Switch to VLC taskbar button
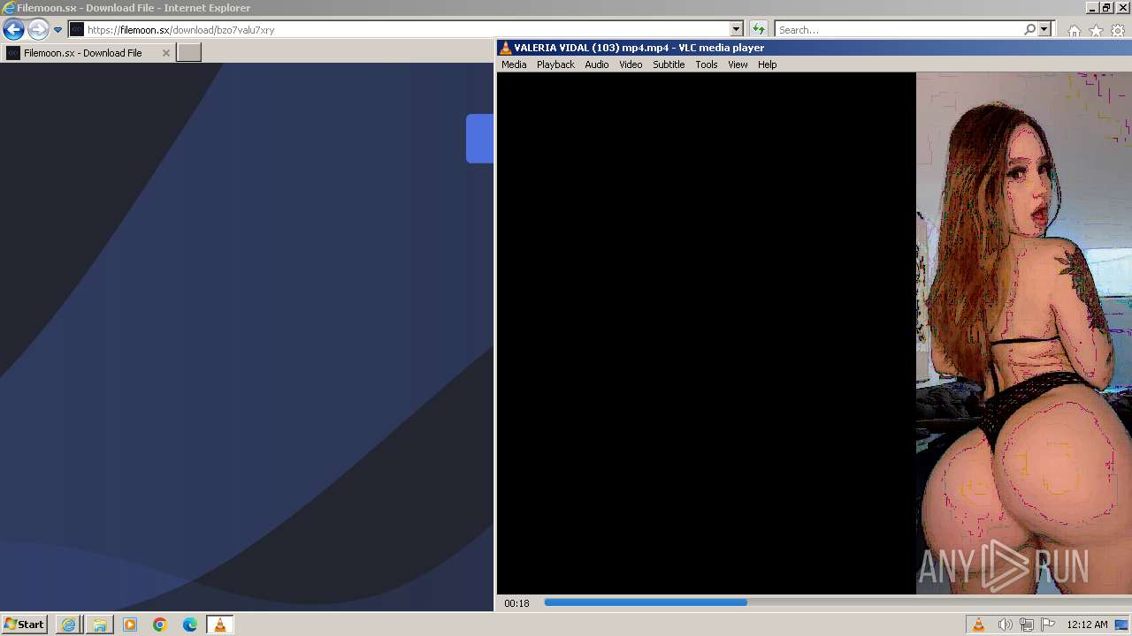Viewport: 1132px width, 636px height. tap(220, 625)
